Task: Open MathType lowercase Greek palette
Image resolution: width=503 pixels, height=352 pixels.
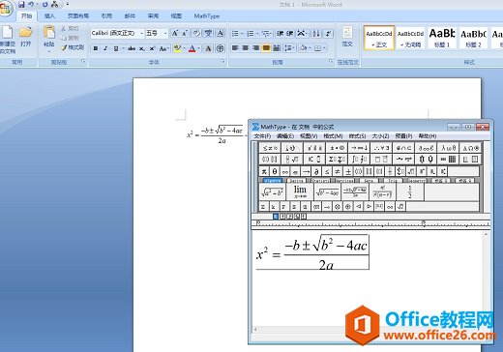Action: (x=449, y=148)
